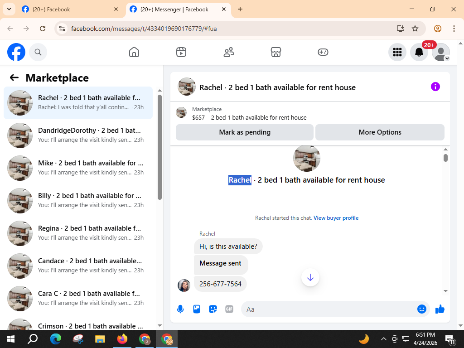Open the Facebook logo home link

point(16,52)
